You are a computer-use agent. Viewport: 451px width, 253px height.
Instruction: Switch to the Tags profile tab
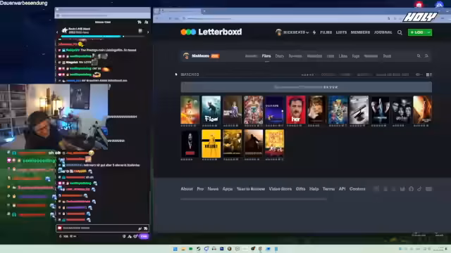(x=356, y=56)
